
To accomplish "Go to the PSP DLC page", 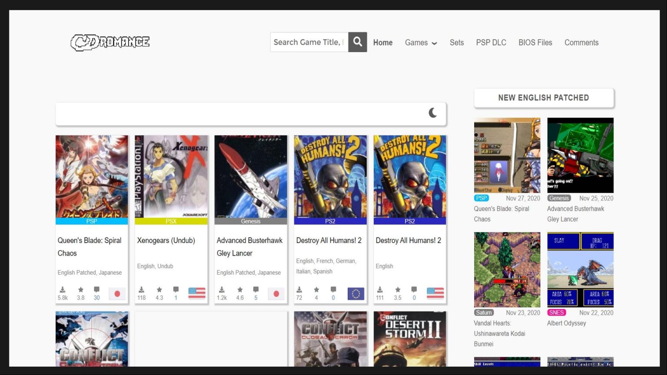I will tap(491, 43).
